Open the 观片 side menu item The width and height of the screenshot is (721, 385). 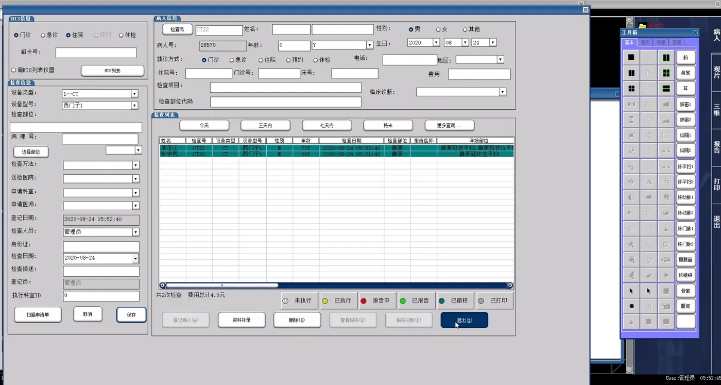tap(716, 72)
